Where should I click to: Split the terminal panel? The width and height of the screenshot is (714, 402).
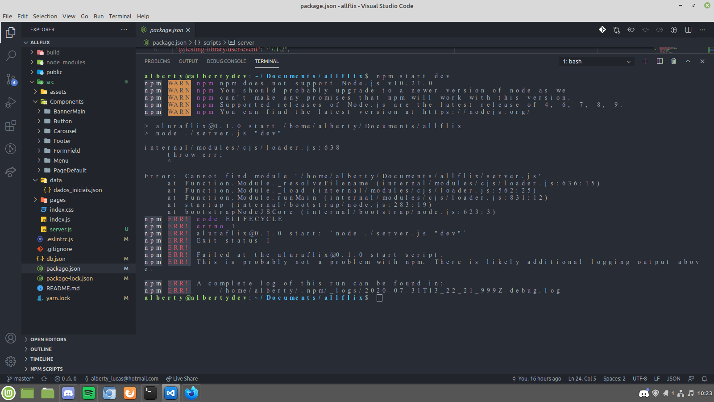pos(660,61)
